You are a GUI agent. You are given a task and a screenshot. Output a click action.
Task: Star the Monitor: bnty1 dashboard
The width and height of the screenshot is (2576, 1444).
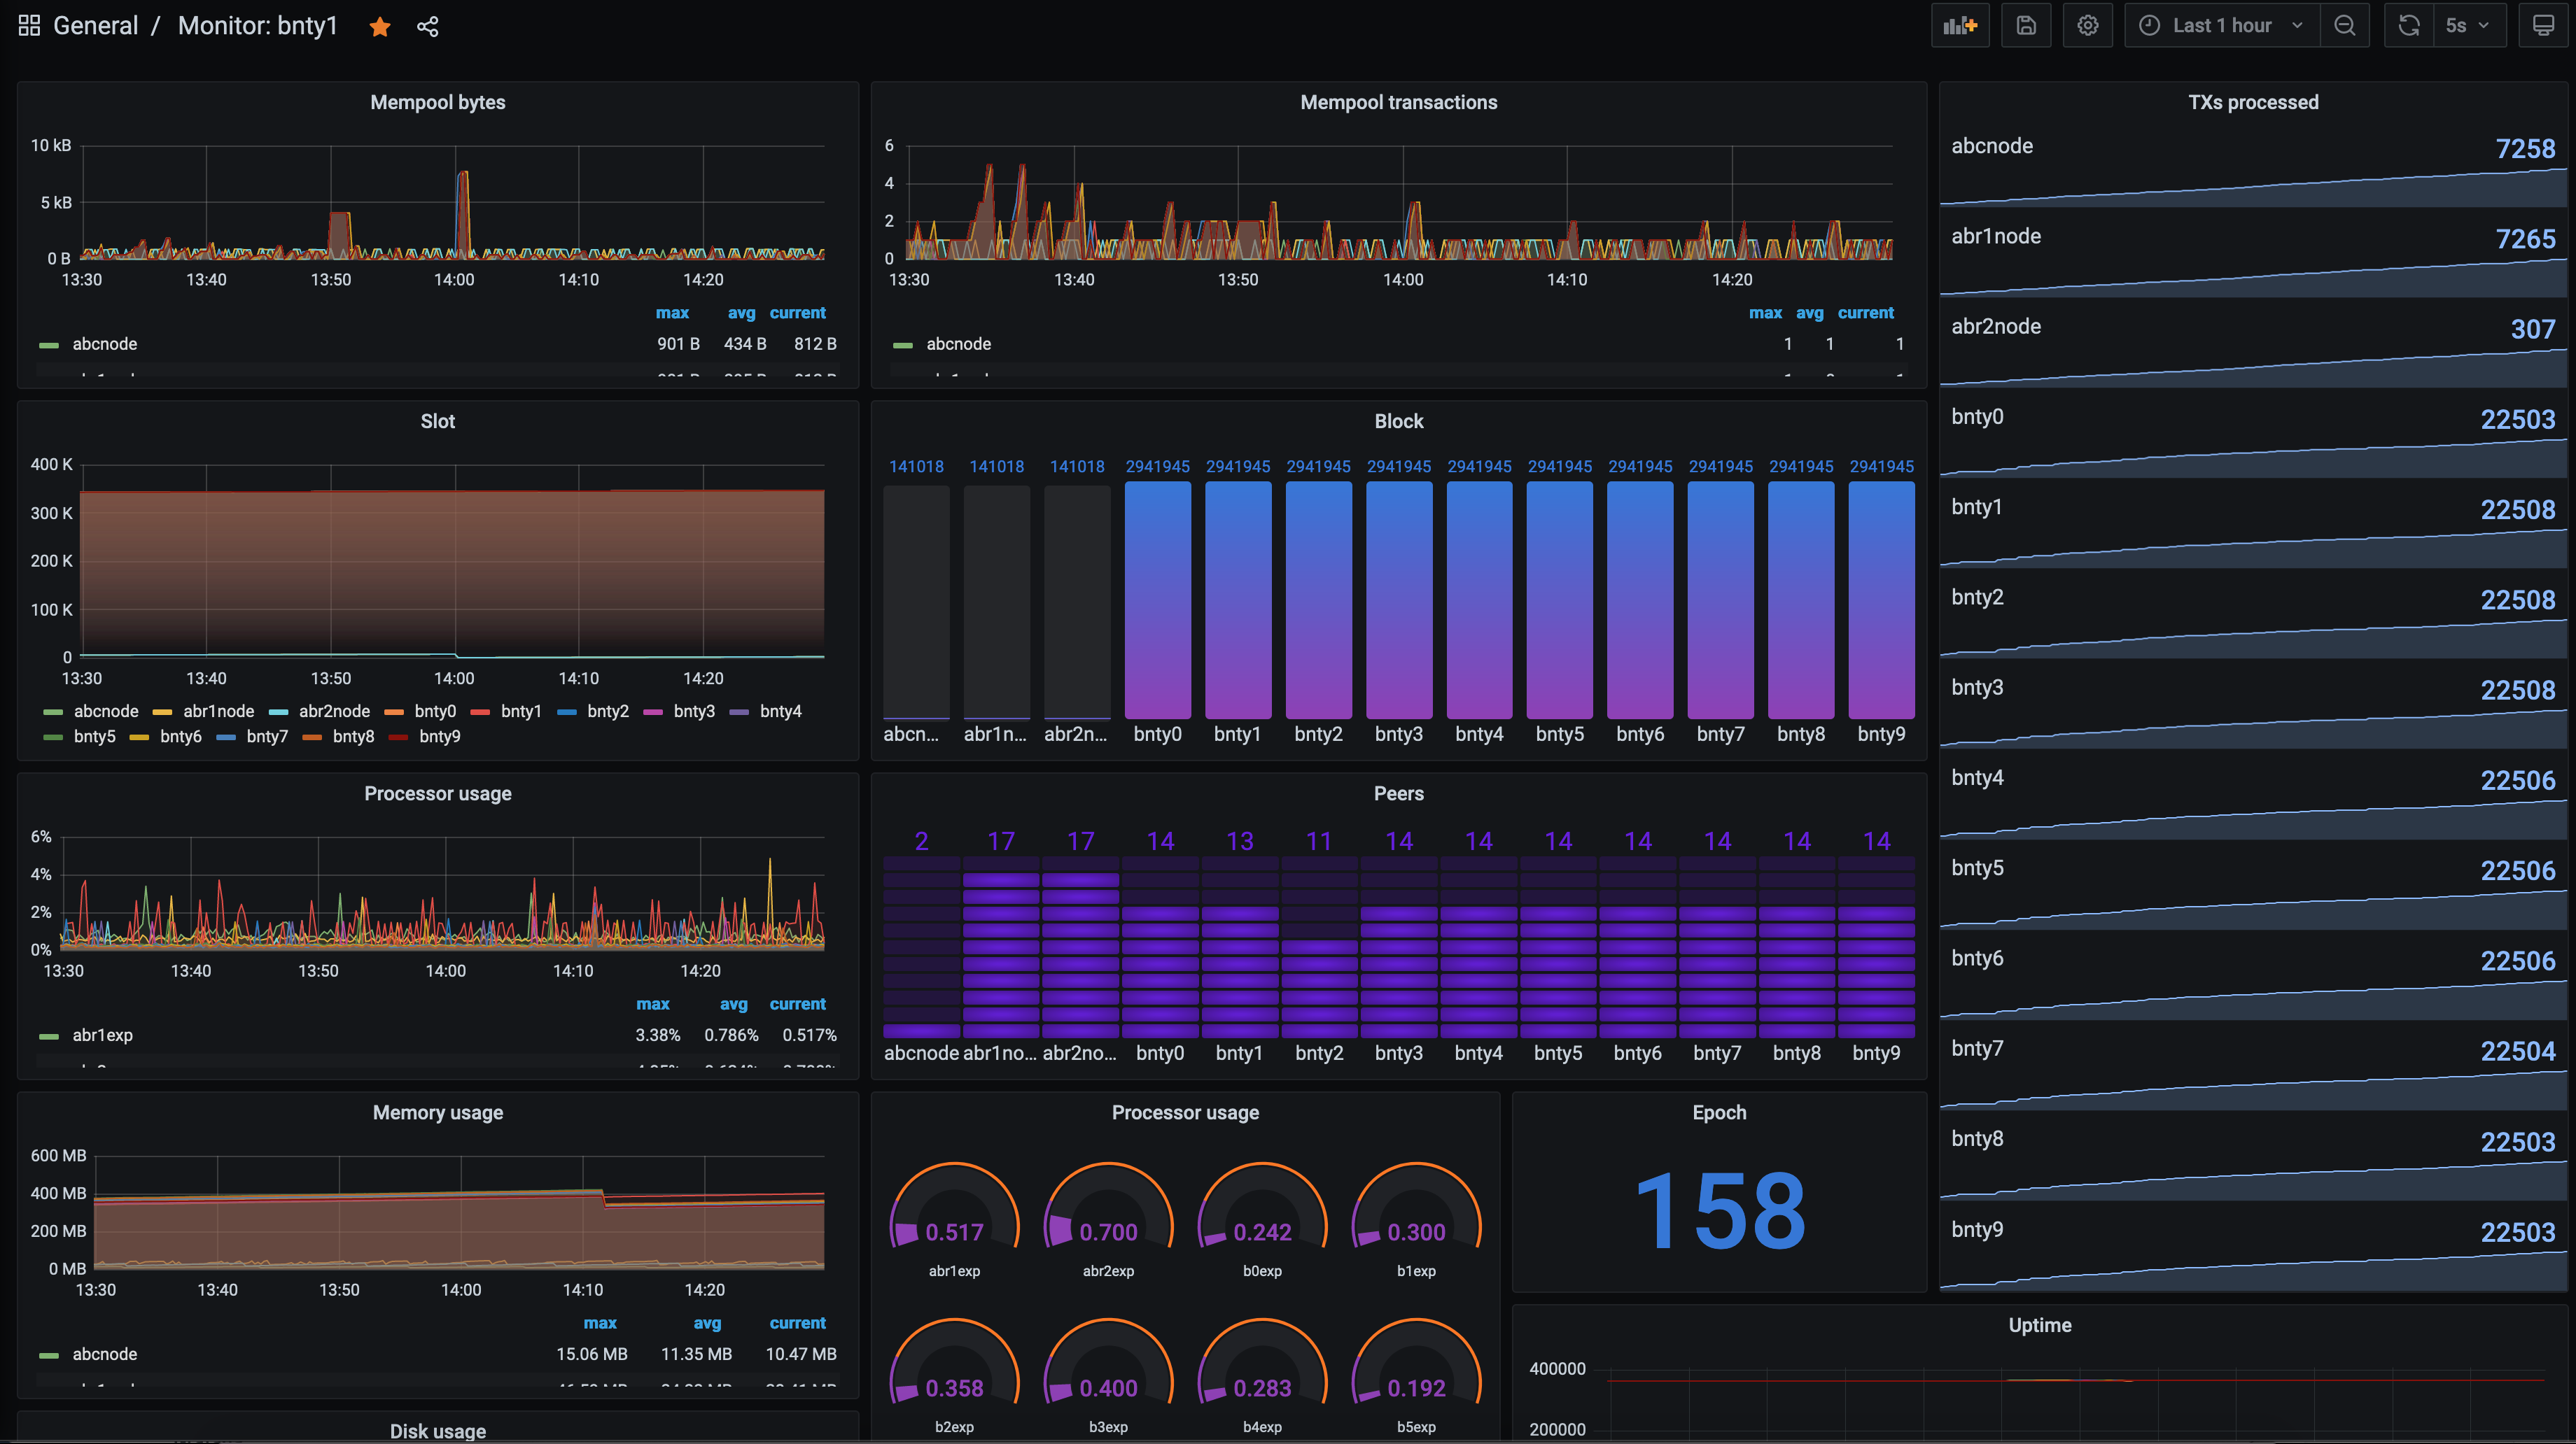tap(380, 27)
